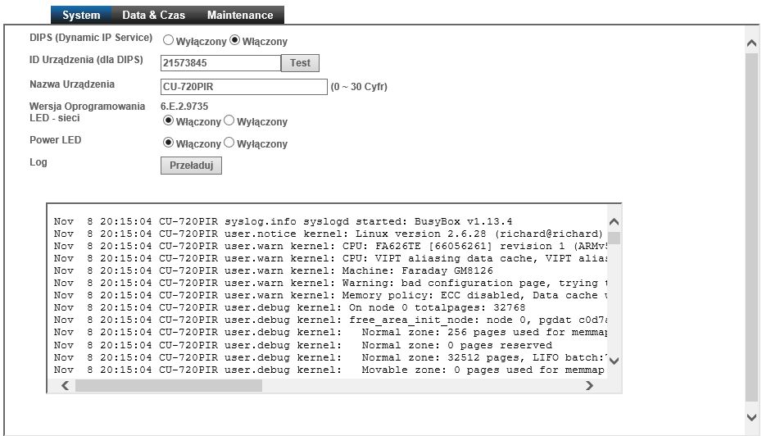Screen dimensions: 762x436
Task: Select Włączony for DIPS service
Action: 234,40
